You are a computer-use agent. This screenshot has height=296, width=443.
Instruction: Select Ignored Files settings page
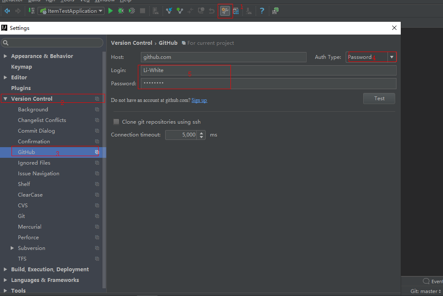pos(34,163)
